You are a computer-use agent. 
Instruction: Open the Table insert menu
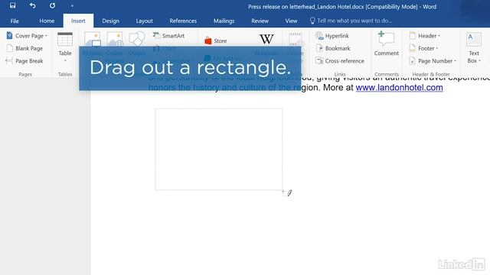click(x=65, y=46)
